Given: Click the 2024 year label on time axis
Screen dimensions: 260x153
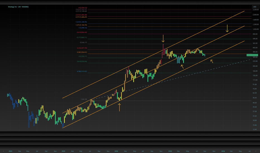Looking at the screenshot, I should 116,151.
